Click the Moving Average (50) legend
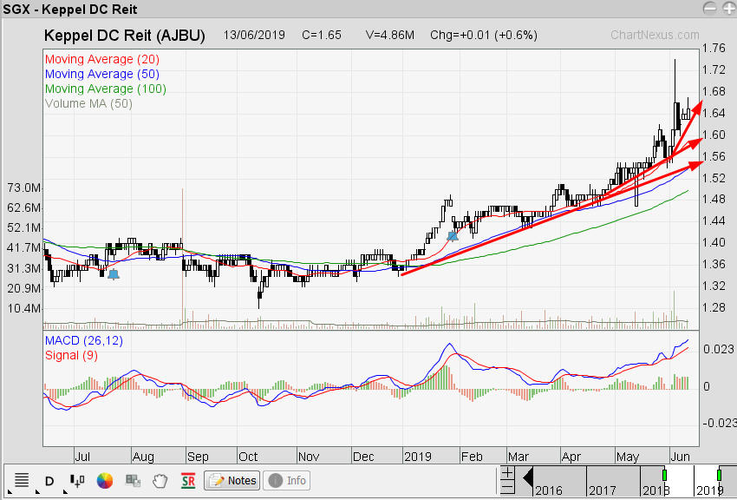Screen dimensions: 737x500 [x=102, y=74]
